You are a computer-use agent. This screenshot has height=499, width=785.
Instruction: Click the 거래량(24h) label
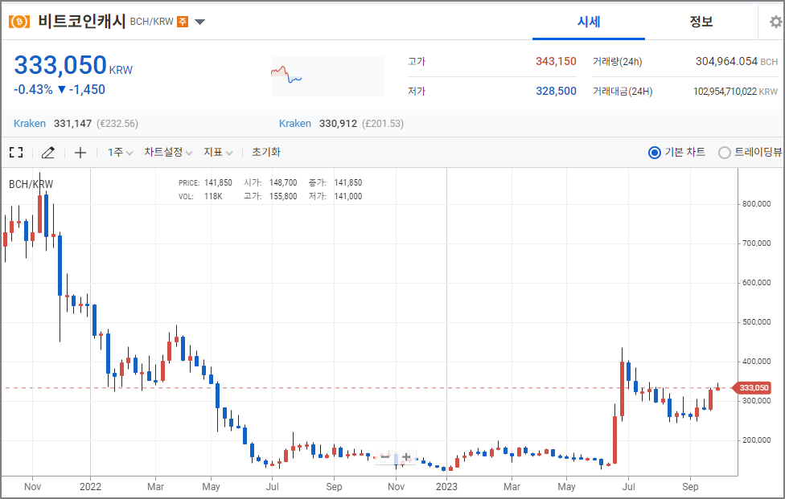click(x=617, y=62)
